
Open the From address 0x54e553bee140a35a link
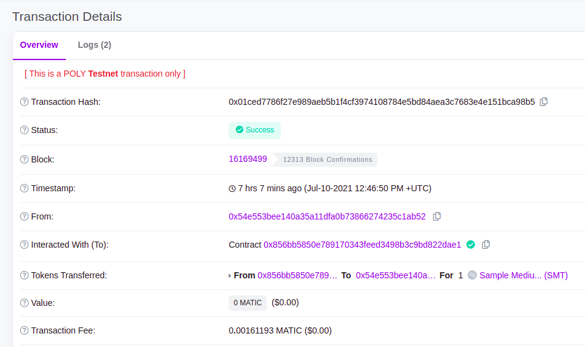(x=327, y=216)
